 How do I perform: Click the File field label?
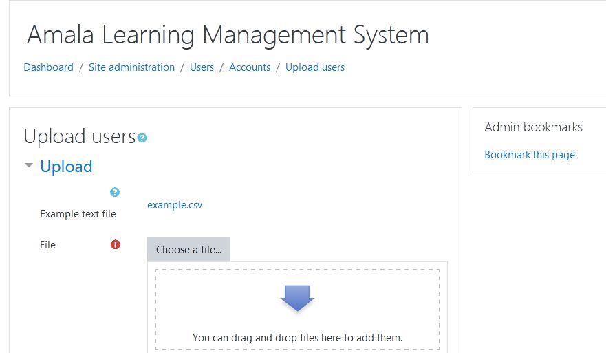tap(47, 245)
